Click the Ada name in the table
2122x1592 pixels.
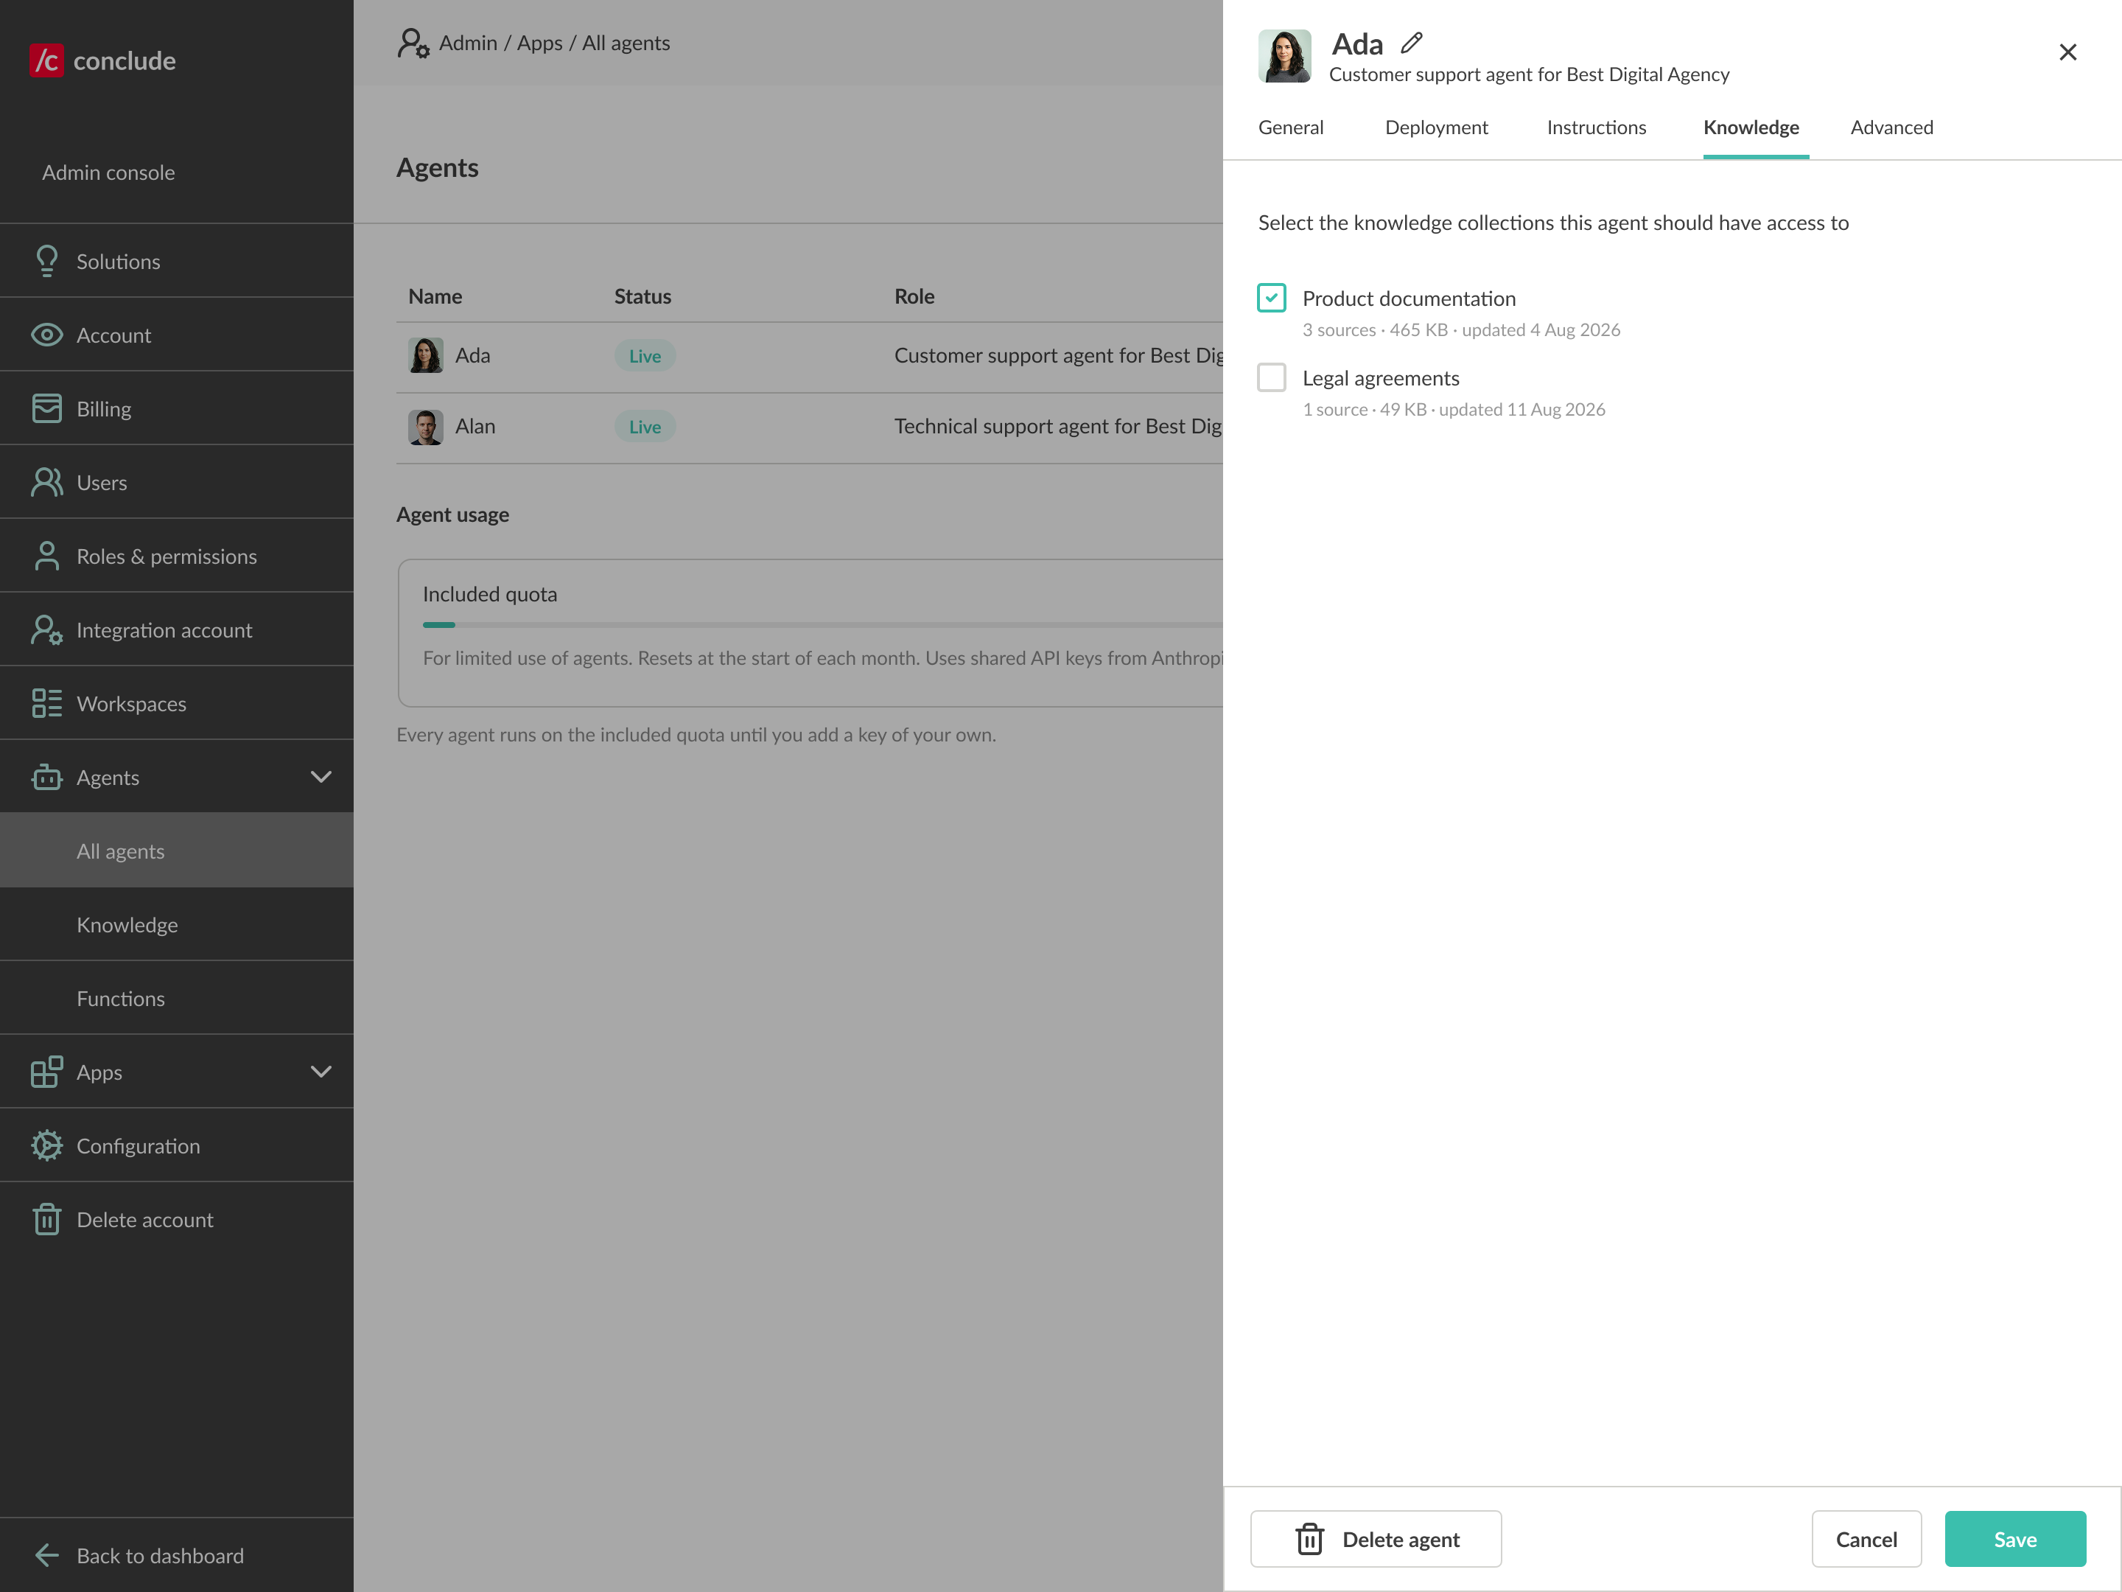coord(473,355)
